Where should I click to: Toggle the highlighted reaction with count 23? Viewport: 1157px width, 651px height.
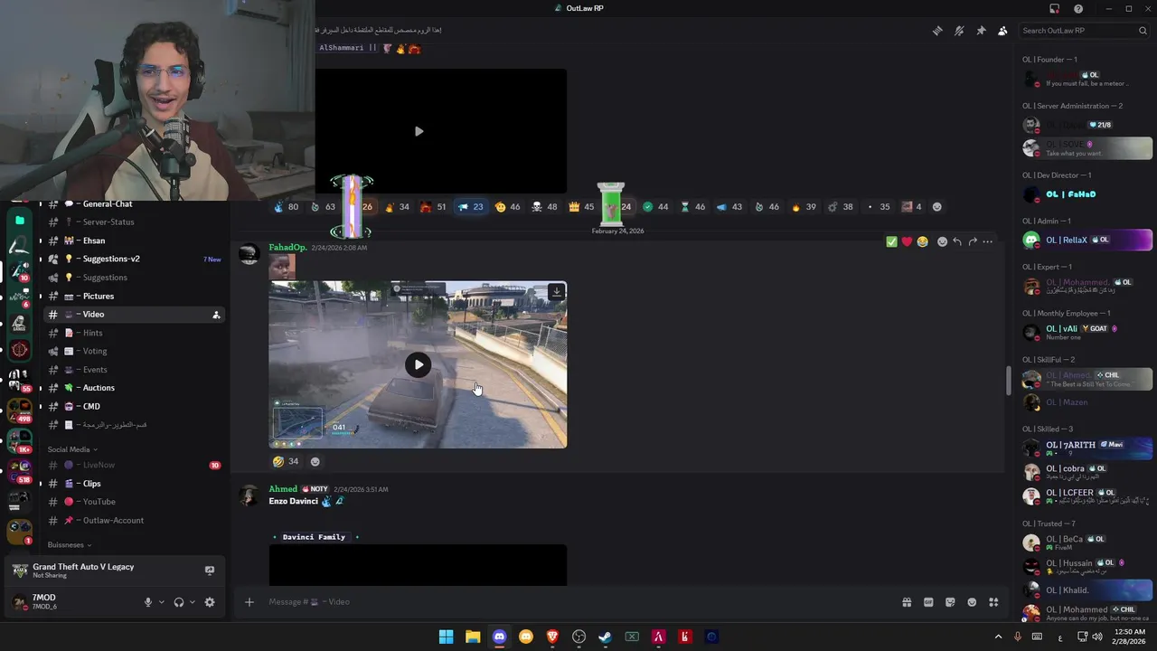[470, 207]
